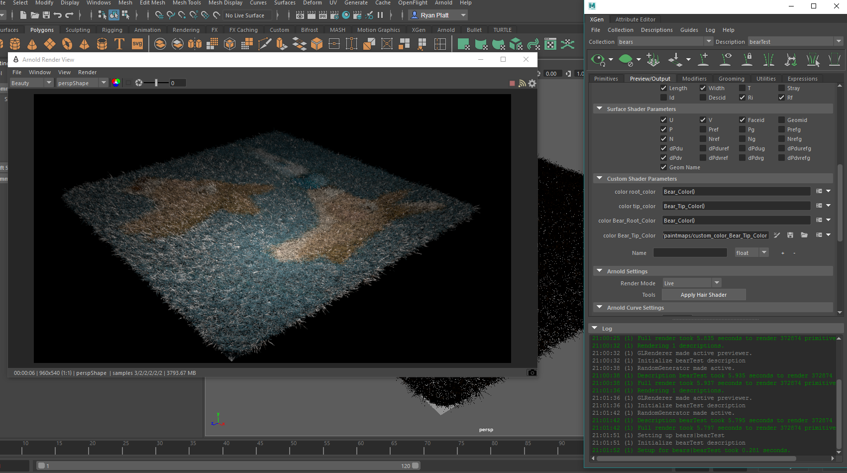Image resolution: width=847 pixels, height=473 pixels.
Task: Select the polygon Type text tool on shelf
Action: tap(119, 44)
